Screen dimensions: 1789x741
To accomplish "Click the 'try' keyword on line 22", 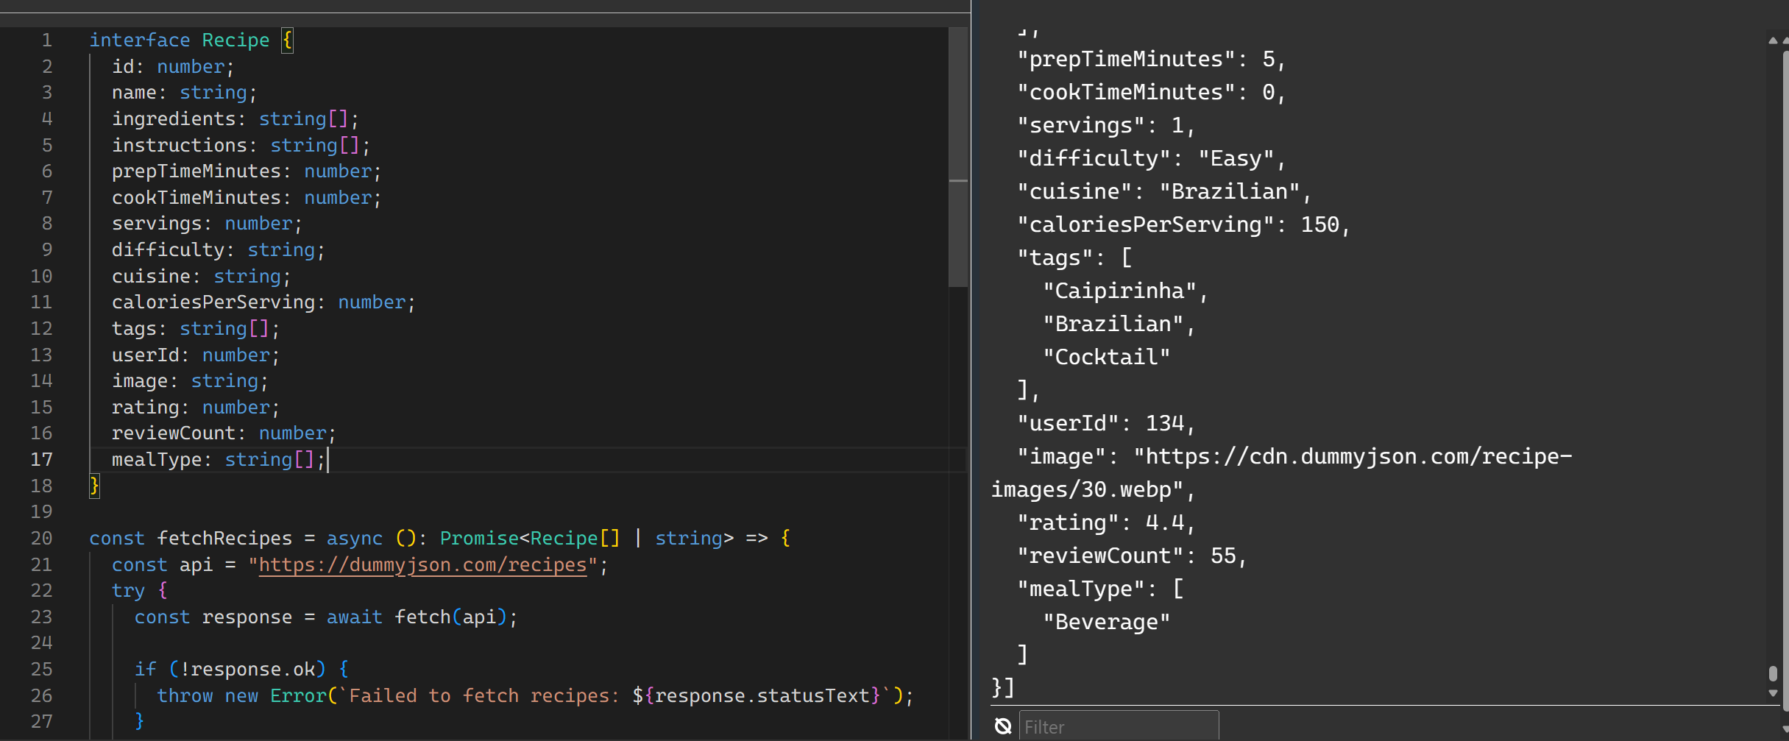I will [x=129, y=591].
